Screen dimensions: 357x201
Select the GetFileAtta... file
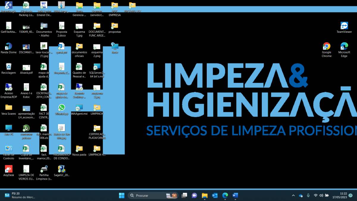click(x=9, y=27)
